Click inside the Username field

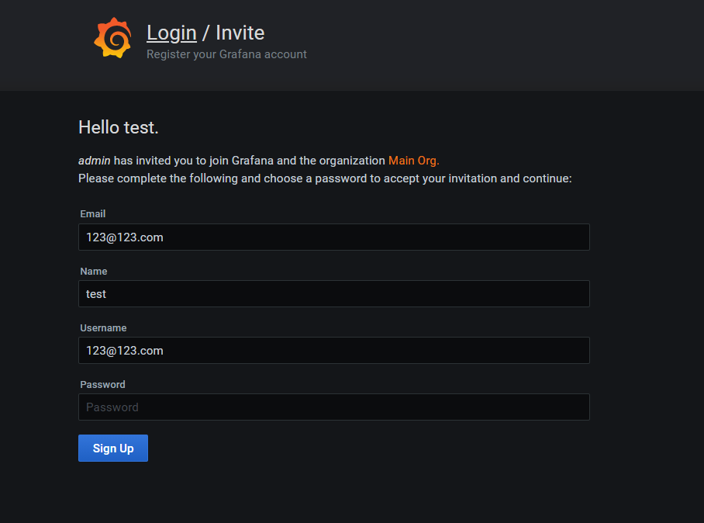pyautogui.click(x=333, y=350)
